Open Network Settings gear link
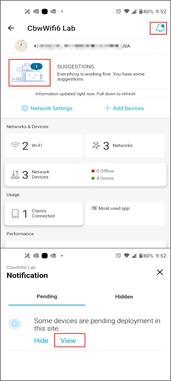The image size is (171, 381). pyautogui.click(x=47, y=108)
